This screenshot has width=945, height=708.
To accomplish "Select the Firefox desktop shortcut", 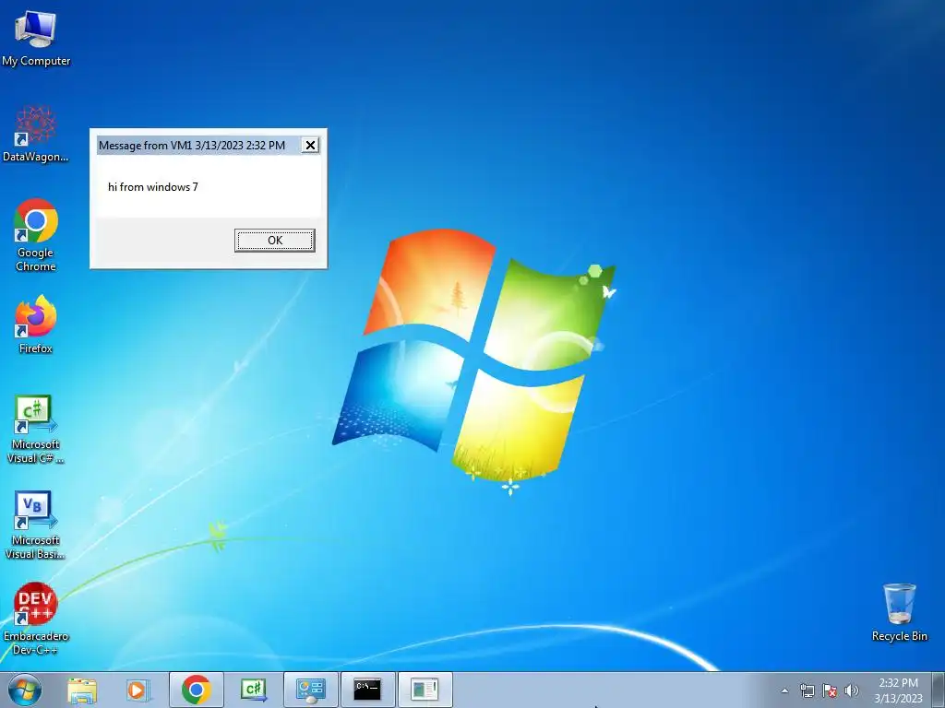I will pyautogui.click(x=36, y=324).
